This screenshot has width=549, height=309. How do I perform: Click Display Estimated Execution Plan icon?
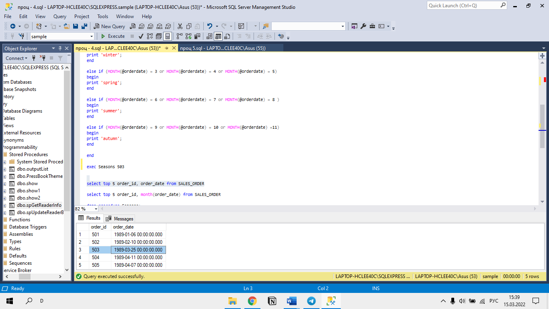[x=150, y=36]
